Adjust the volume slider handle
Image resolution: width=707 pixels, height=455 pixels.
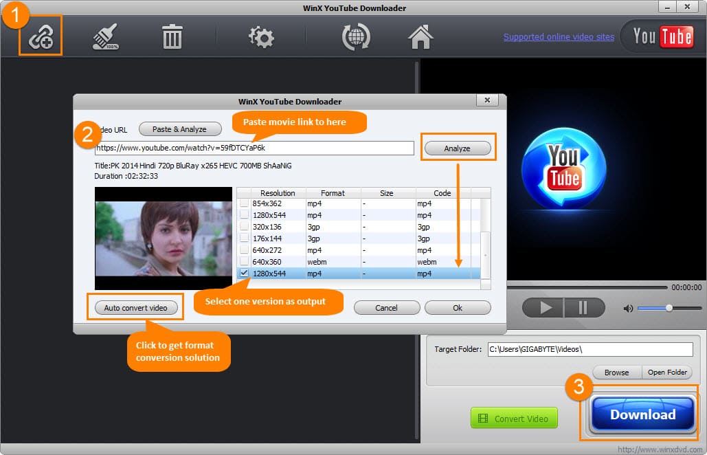[669, 308]
